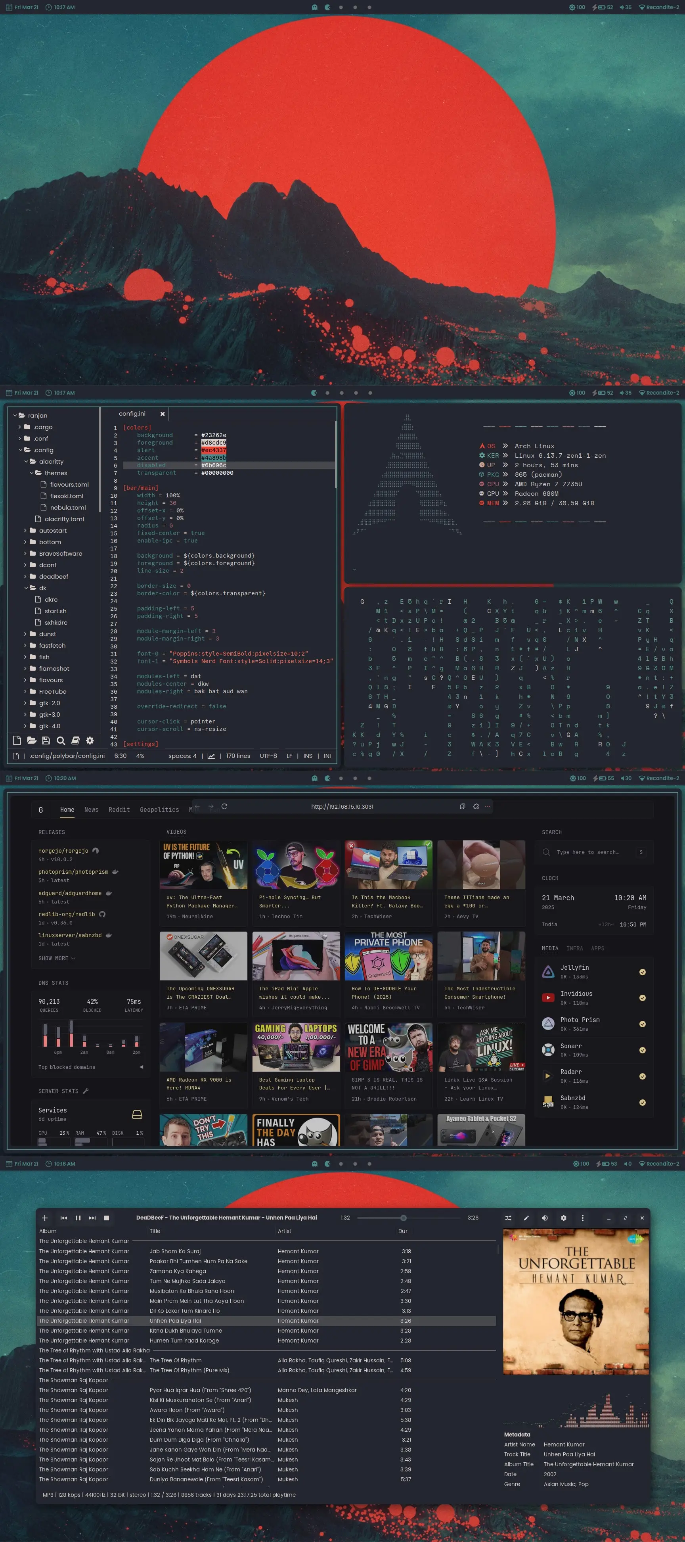Collapse the dk folder in file tree
Viewport: 685px width, 1542px height.
coord(26,588)
